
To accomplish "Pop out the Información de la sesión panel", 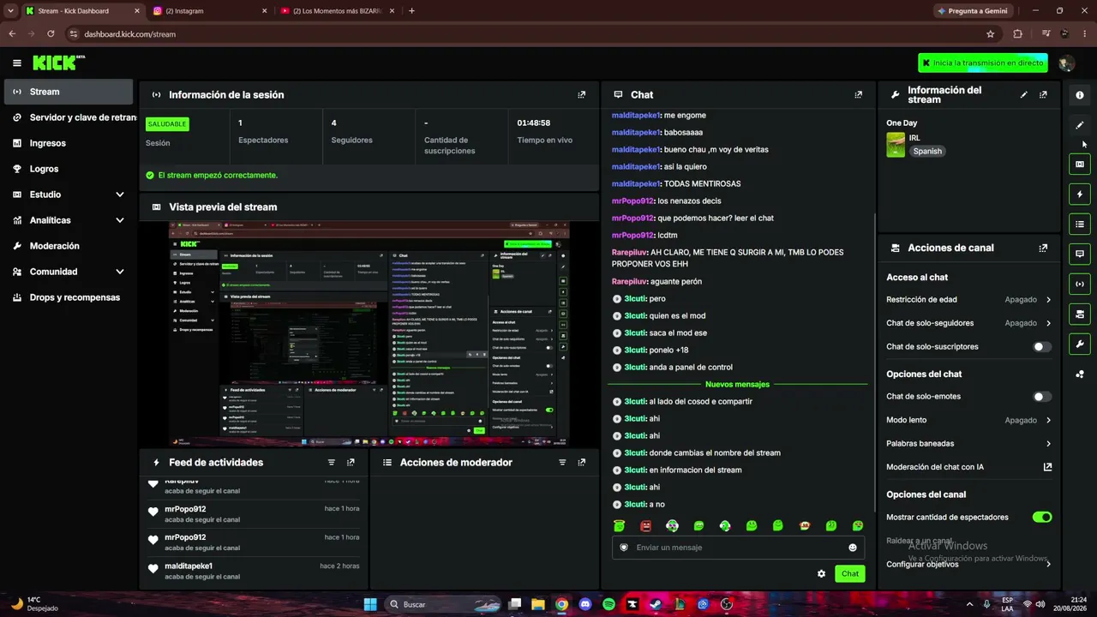I will pos(582,95).
